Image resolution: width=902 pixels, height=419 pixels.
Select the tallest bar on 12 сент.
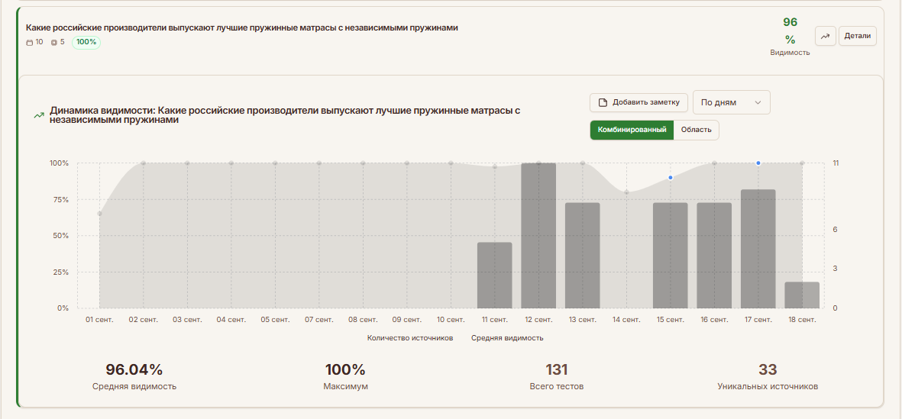(538, 235)
